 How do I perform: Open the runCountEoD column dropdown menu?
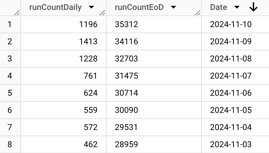point(173,7)
